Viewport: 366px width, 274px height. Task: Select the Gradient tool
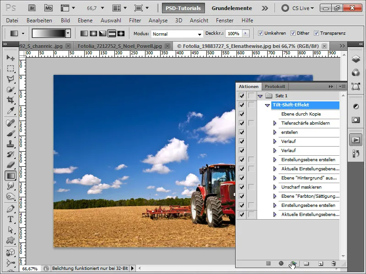10,176
